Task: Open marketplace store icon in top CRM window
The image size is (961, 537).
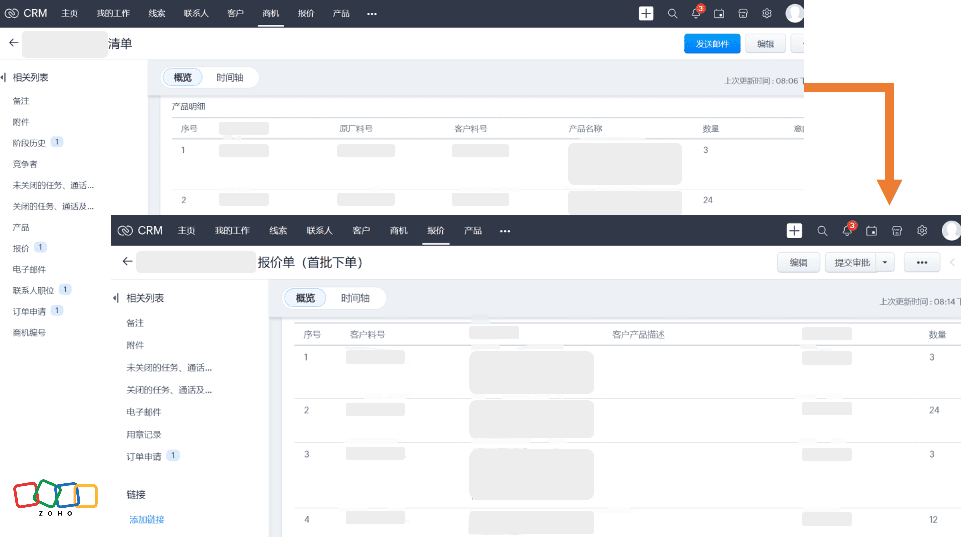Action: (x=743, y=14)
